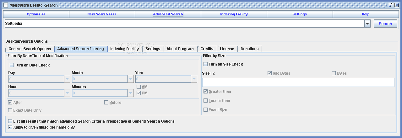The width and height of the screenshot is (402, 138).
Task: Expand the Minutes dropdown
Action: click(131, 93)
